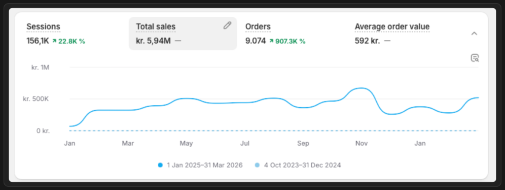Viewport: 505px width, 190px height.
Task: Click the dark blue legend dot
Action: click(160, 165)
